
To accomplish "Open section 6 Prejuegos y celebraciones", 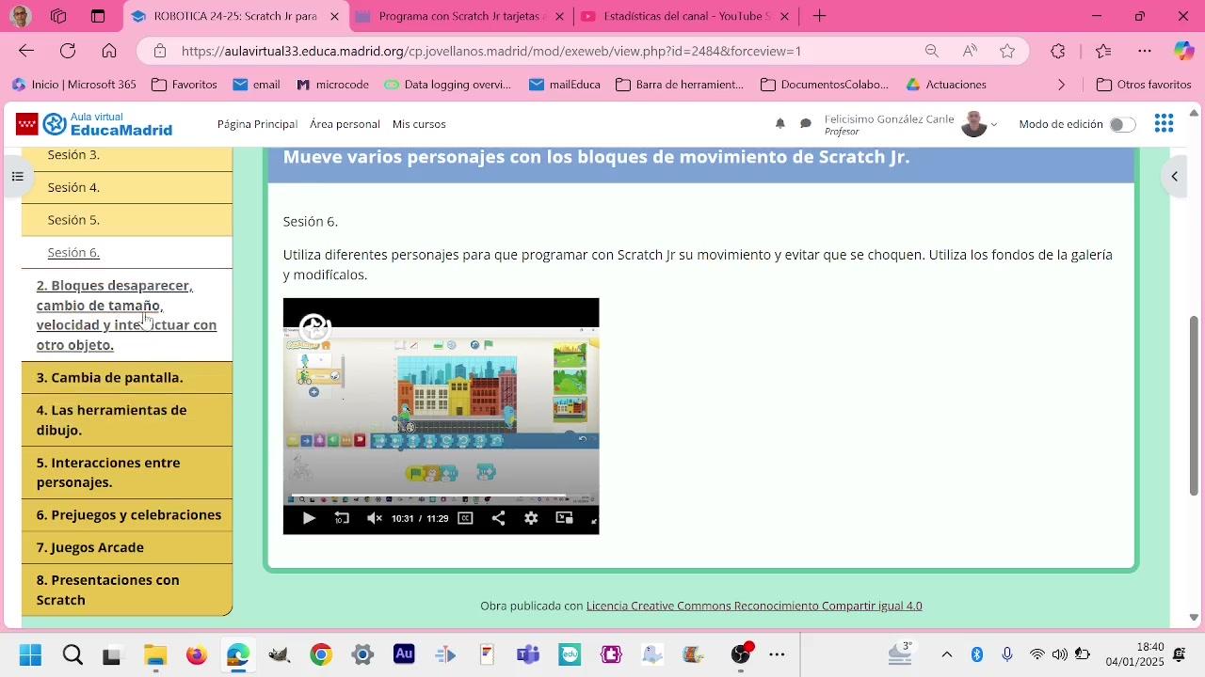I will pyautogui.click(x=129, y=514).
